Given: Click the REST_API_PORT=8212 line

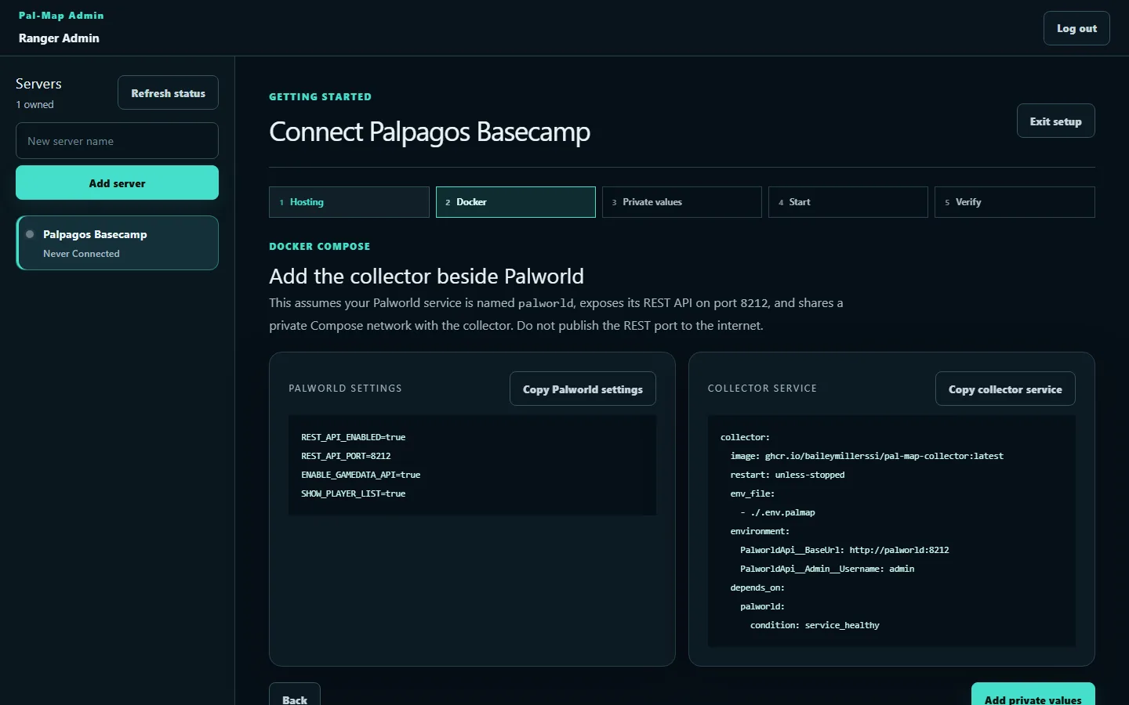Looking at the screenshot, I should 346,456.
